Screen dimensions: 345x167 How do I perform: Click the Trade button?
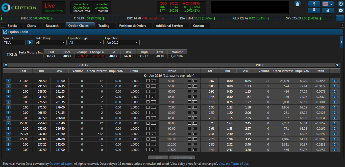click(x=158, y=158)
